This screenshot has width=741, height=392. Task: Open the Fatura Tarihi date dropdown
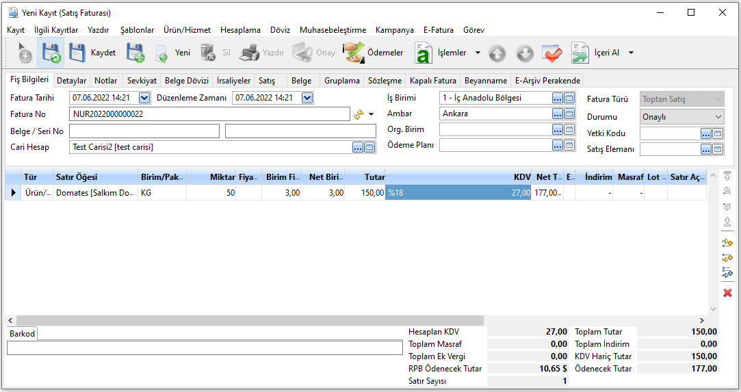coord(144,98)
